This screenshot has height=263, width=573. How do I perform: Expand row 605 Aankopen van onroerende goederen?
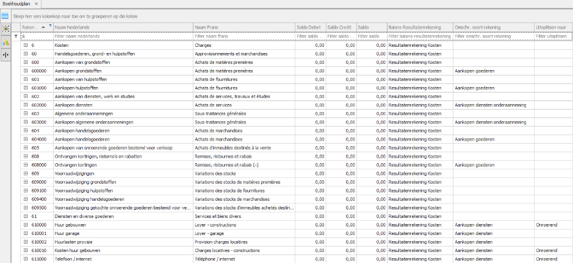pyautogui.click(x=26, y=148)
